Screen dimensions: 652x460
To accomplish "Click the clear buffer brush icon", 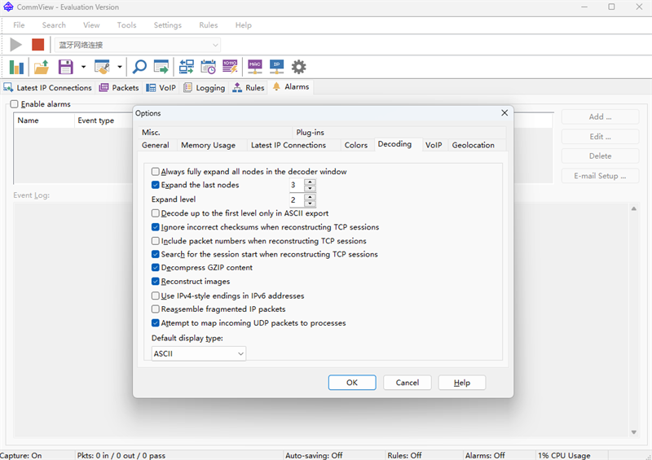I will pos(102,67).
